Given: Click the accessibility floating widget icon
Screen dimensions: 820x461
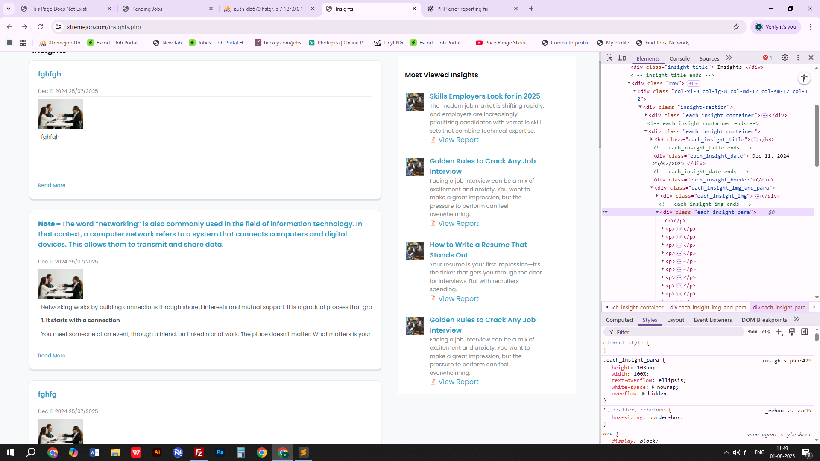Looking at the screenshot, I should (804, 78).
